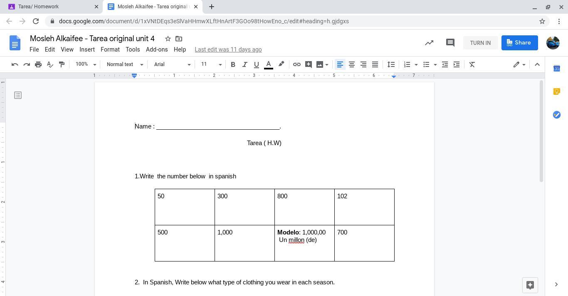568x296 pixels.
Task: Click 'Last edit was 11 days ago' link
Action: (228, 49)
